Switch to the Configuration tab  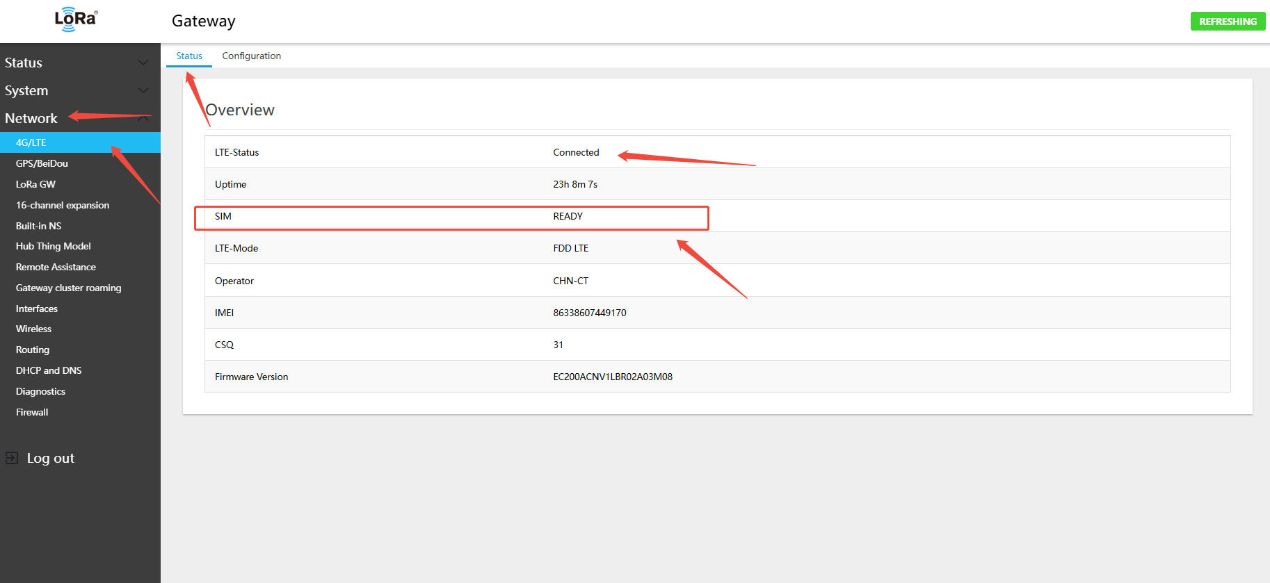click(x=251, y=56)
